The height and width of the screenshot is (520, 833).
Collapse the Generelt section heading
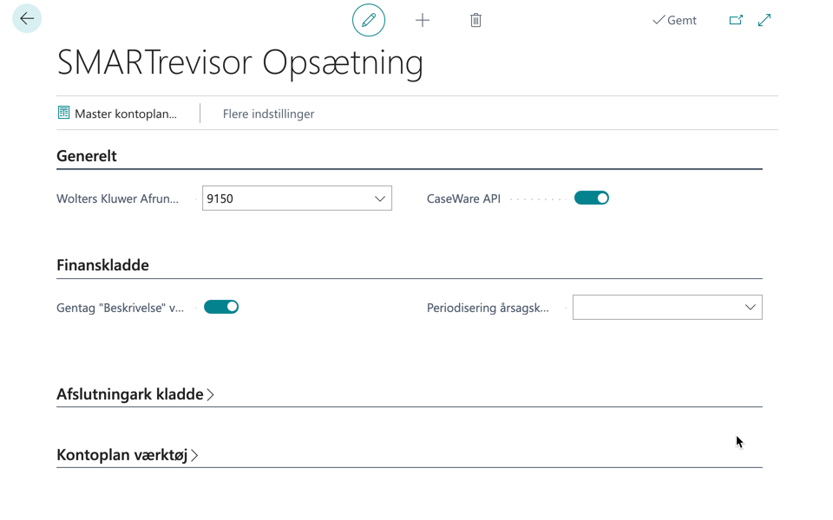pyautogui.click(x=87, y=156)
